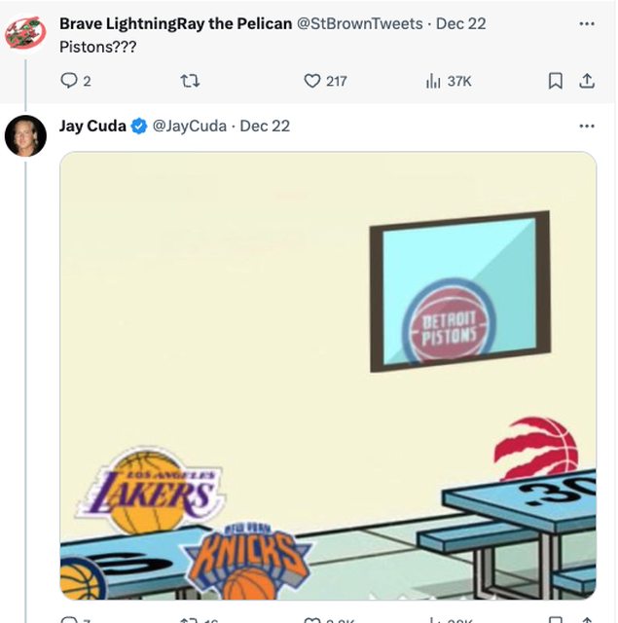Click Brave LightningRay's profile avatar

pos(24,33)
